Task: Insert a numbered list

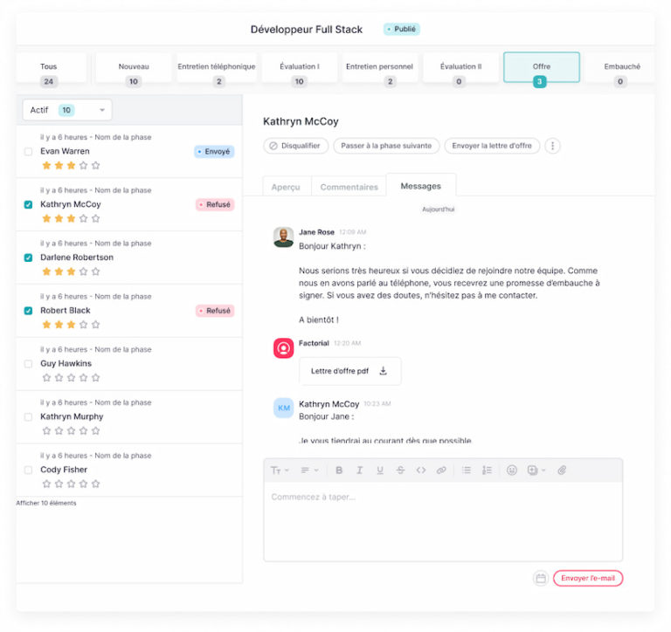Action: point(488,471)
